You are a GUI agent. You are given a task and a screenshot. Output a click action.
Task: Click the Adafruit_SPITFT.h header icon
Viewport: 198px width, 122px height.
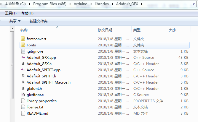(x=23, y=76)
